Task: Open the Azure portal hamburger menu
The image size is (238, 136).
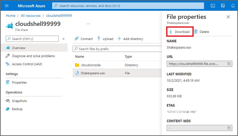Action: (x=7, y=6)
